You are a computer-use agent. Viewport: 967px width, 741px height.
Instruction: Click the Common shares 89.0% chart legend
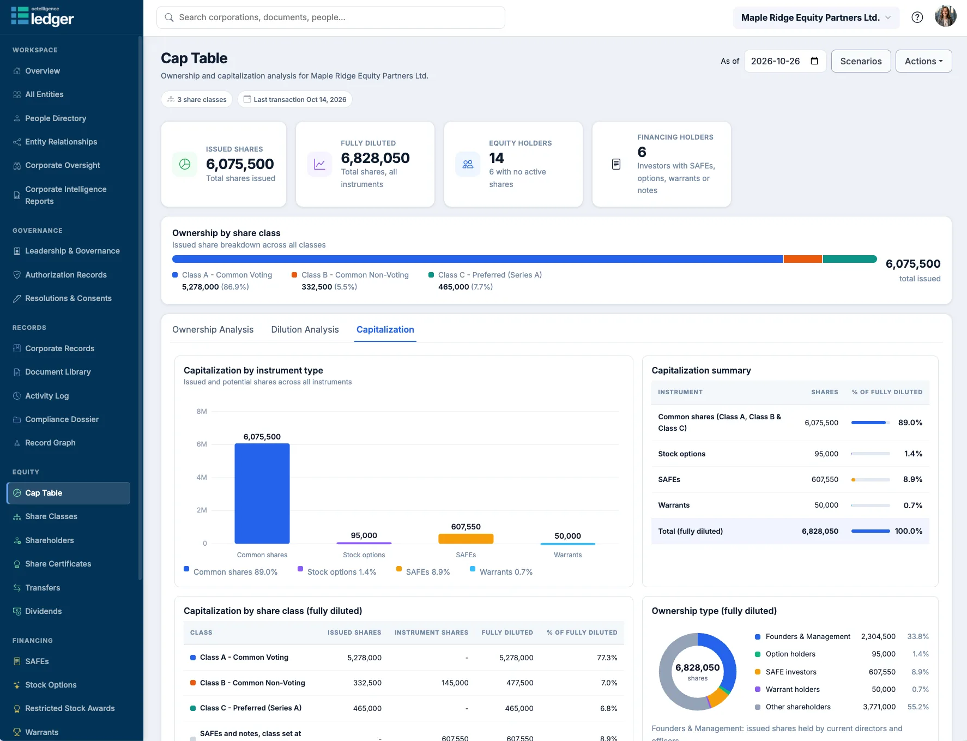231,571
